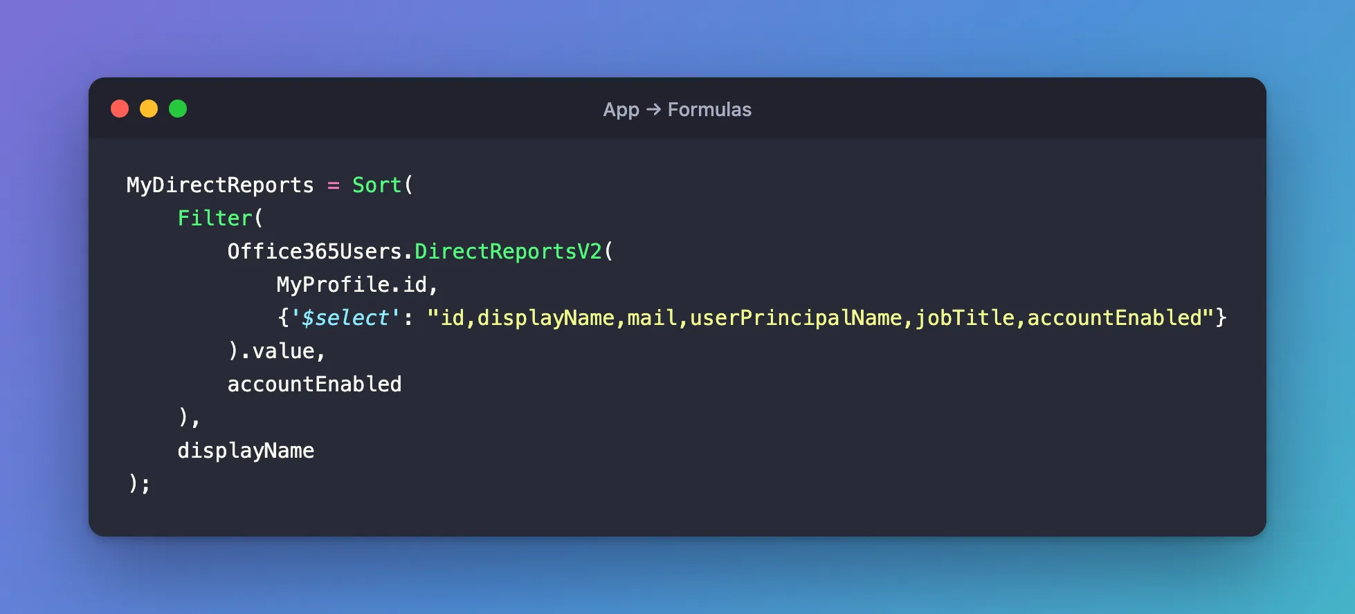
Task: Click the red close window button
Action: click(120, 109)
